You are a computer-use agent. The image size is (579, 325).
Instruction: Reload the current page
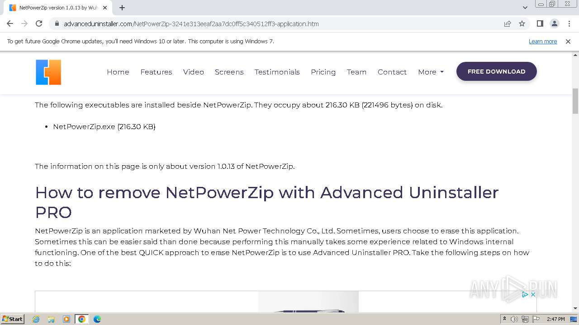39,23
